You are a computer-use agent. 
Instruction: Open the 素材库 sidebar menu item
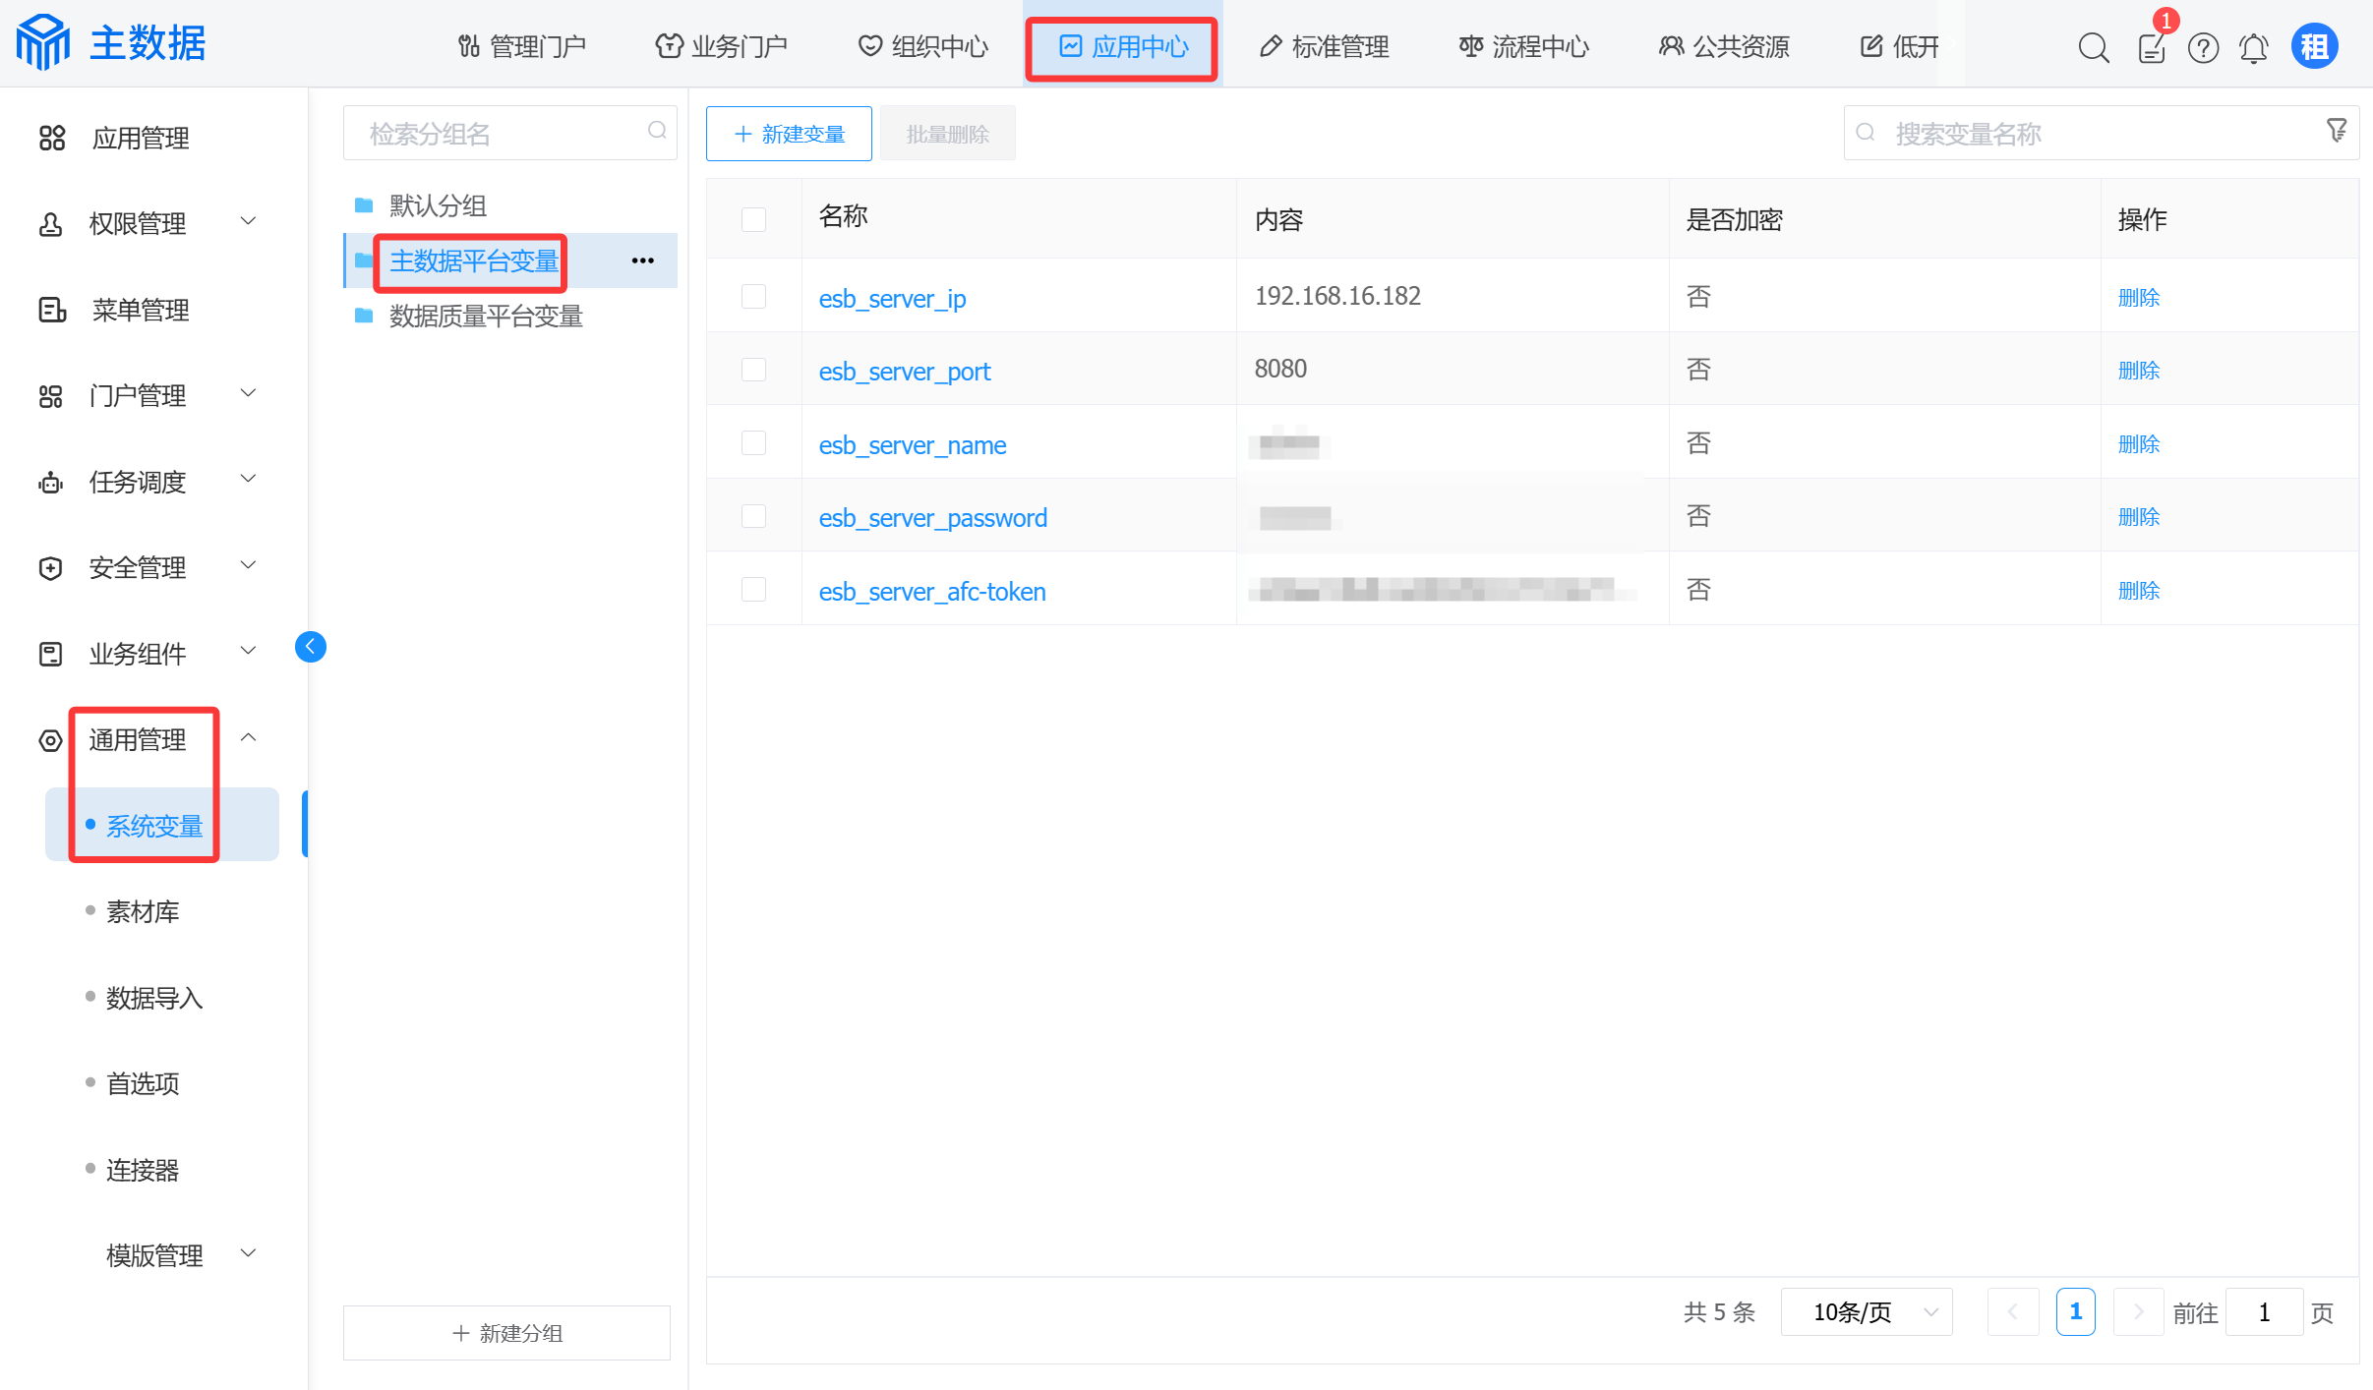click(143, 912)
